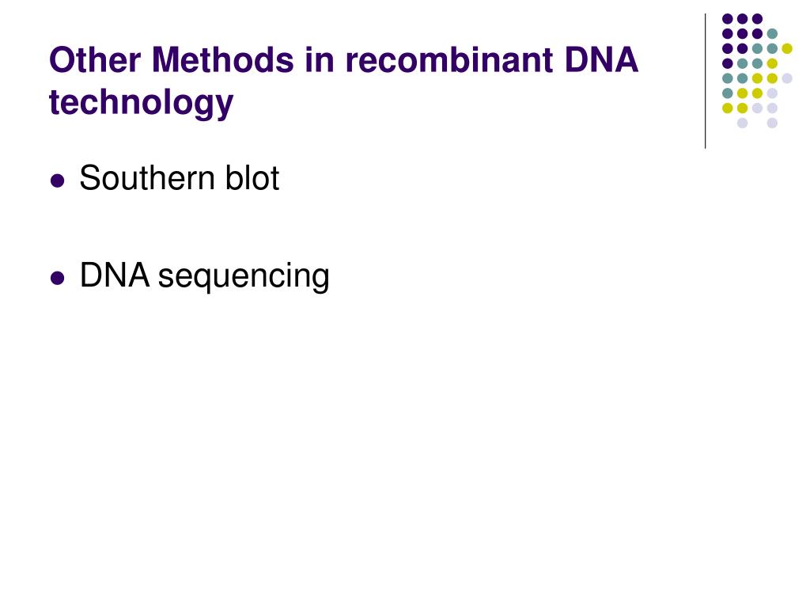The width and height of the screenshot is (810, 608).
Task: Click the first purple dot of the top row
Action: (x=728, y=19)
